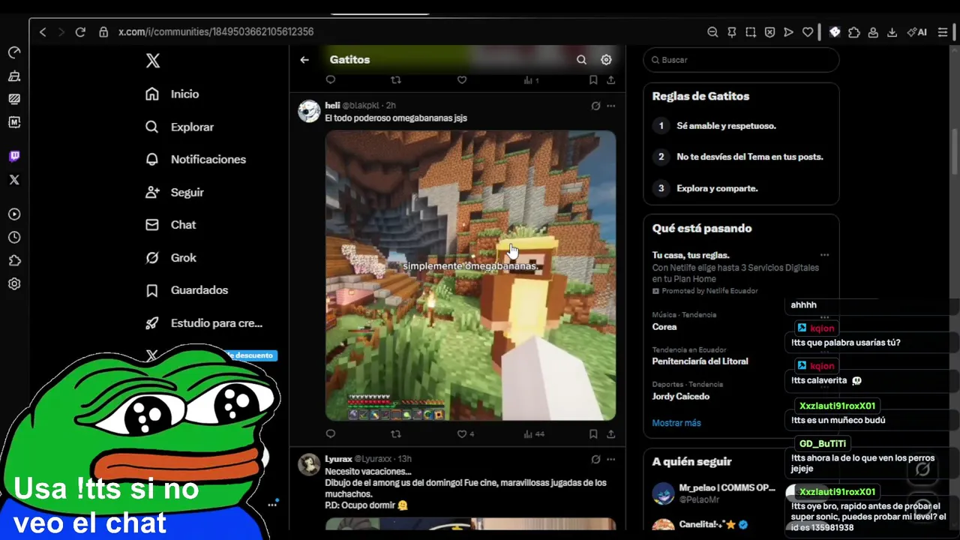960x540 pixels.
Task: Open Lyurax's profile avatar
Action: [x=309, y=464]
